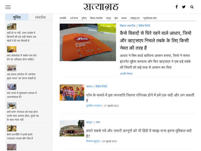Open sidebar thumbnail for राजनीति नायक story

tap(12, 128)
